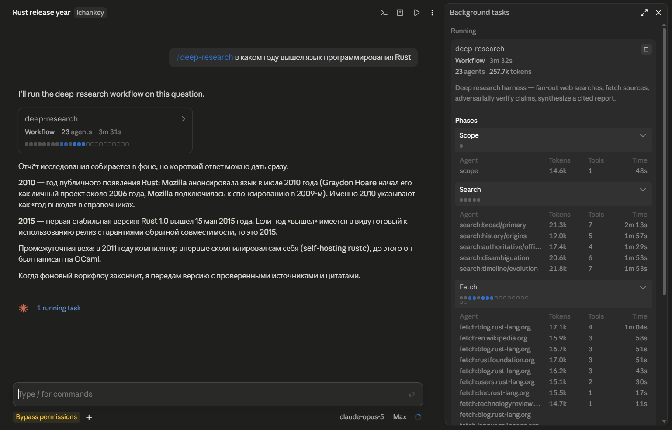
Task: Open the terminal icon in header
Action: [384, 13]
